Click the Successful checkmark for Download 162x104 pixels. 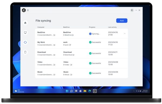pyautogui.click(x=90, y=53)
